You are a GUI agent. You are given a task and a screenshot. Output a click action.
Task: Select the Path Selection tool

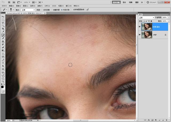tap(3, 66)
